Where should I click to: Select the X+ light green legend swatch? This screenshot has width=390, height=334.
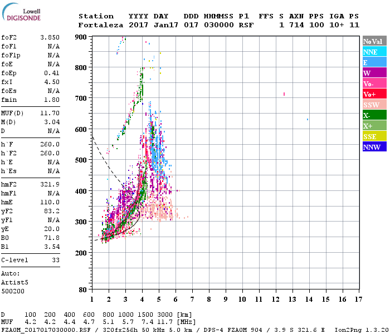(374, 125)
